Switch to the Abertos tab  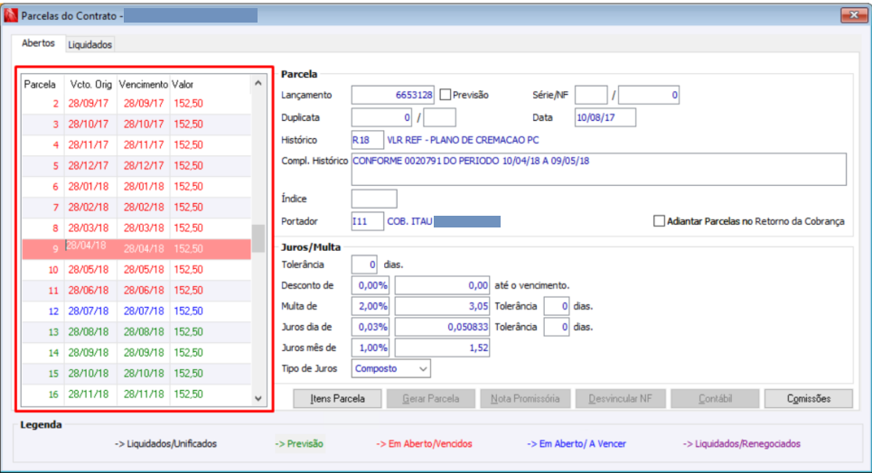38,43
